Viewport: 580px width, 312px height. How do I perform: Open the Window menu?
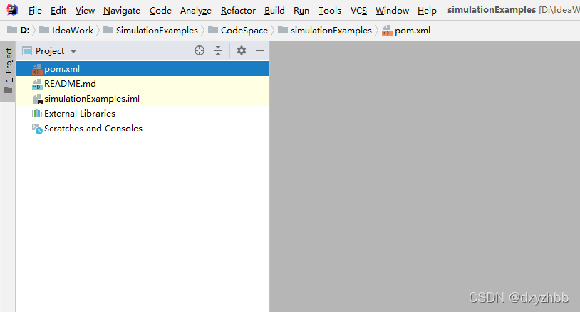(392, 11)
